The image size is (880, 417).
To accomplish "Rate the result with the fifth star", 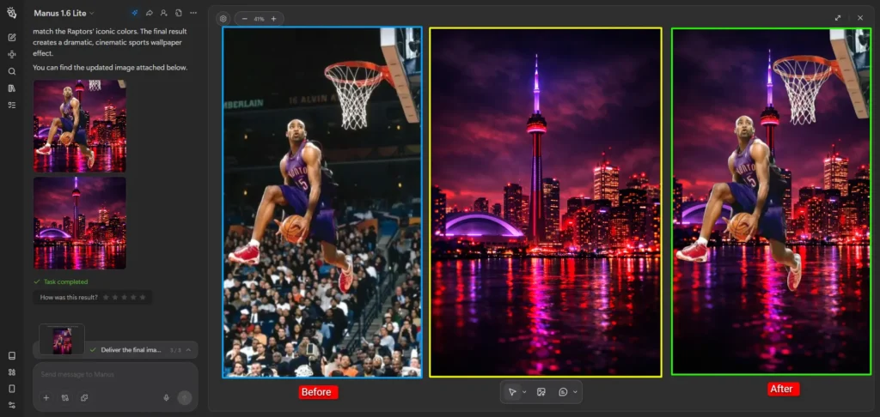I will pos(140,298).
